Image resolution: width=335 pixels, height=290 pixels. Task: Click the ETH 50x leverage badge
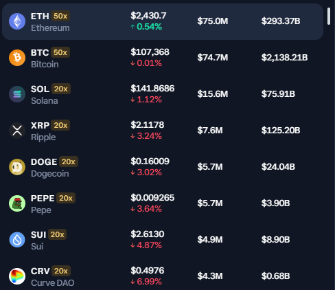60,16
